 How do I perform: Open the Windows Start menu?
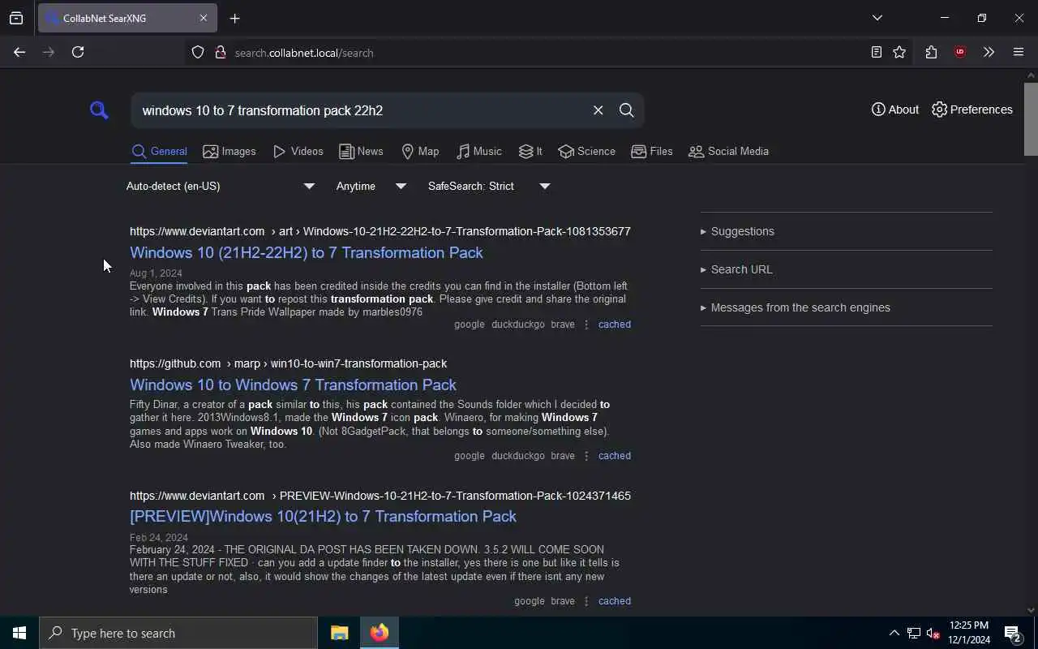click(x=19, y=633)
